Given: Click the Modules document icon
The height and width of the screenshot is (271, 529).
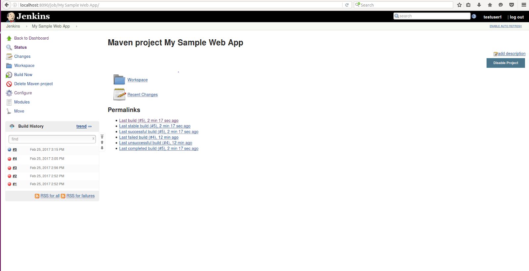Looking at the screenshot, I should [x=9, y=102].
